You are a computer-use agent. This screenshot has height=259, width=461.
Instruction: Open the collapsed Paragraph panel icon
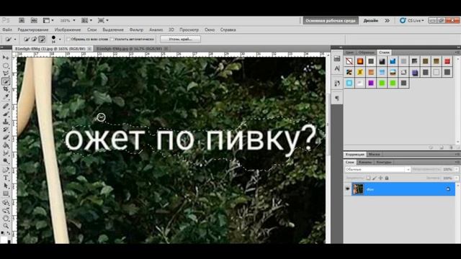[337, 98]
